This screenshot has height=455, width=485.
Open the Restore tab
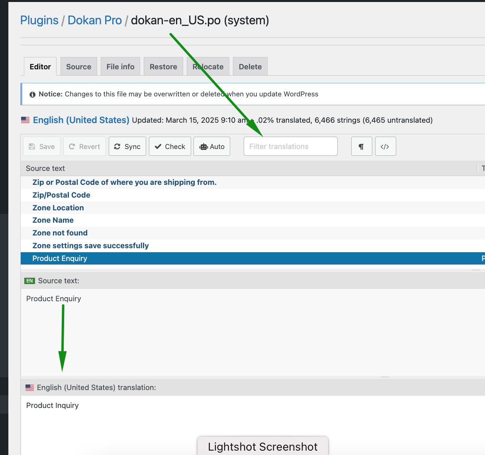pos(163,67)
